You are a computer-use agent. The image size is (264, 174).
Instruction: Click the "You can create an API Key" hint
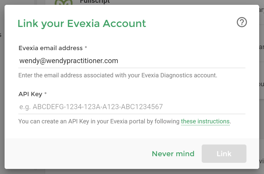click(99, 121)
